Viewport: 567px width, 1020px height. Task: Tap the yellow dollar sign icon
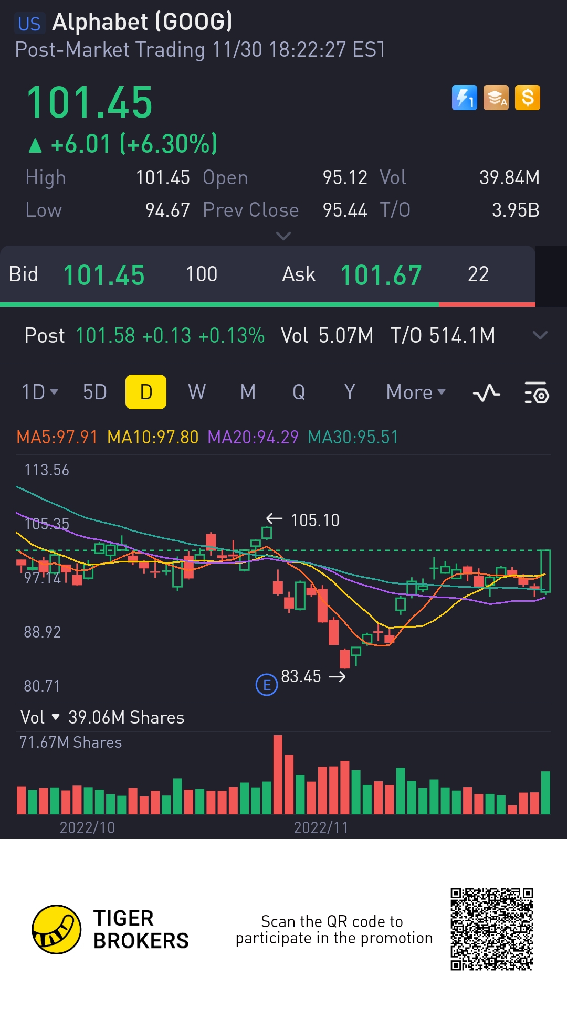pos(528,98)
